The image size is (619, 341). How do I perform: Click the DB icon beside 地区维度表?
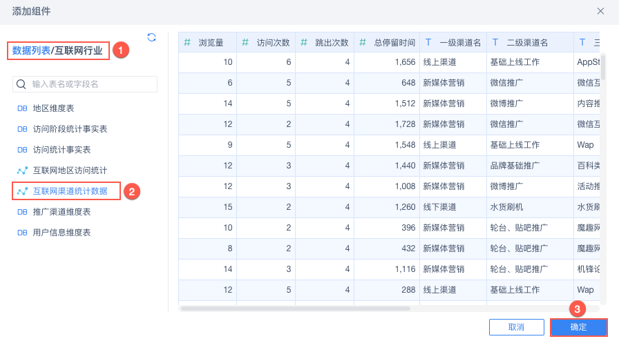tap(21, 108)
